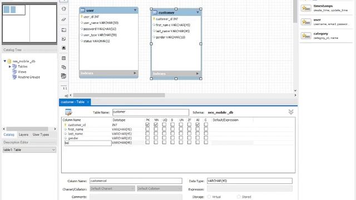Screen dimensions: 356x200
Task: Click the category template icon
Action: pyautogui.click(x=306, y=36)
